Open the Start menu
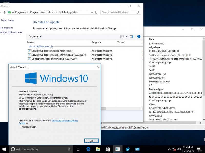Screen dimensions: 205x153 [x=4, y=149]
